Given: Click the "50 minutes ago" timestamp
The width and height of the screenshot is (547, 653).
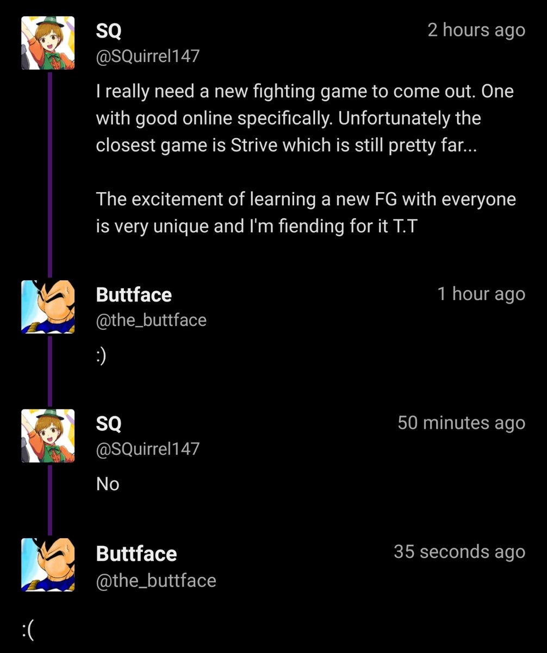Looking at the screenshot, I should click(462, 423).
